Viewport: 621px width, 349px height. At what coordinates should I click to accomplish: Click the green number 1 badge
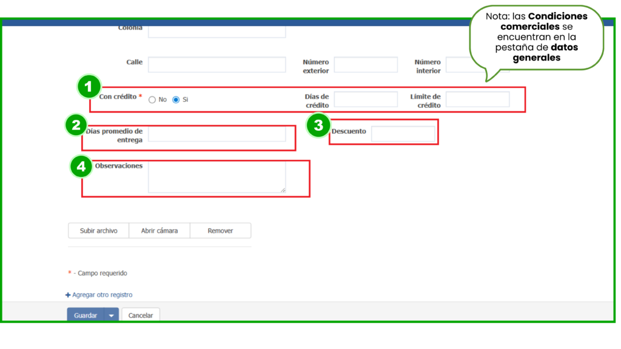click(x=89, y=87)
